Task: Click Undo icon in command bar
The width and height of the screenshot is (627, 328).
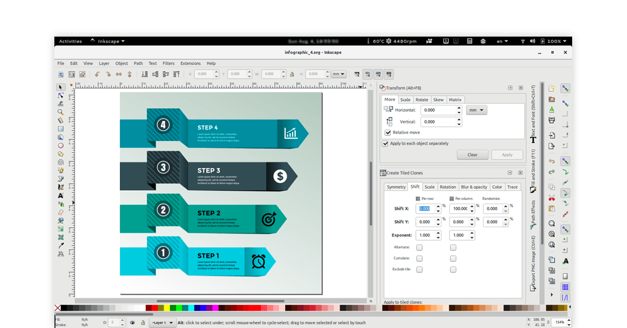Action: pos(552,161)
